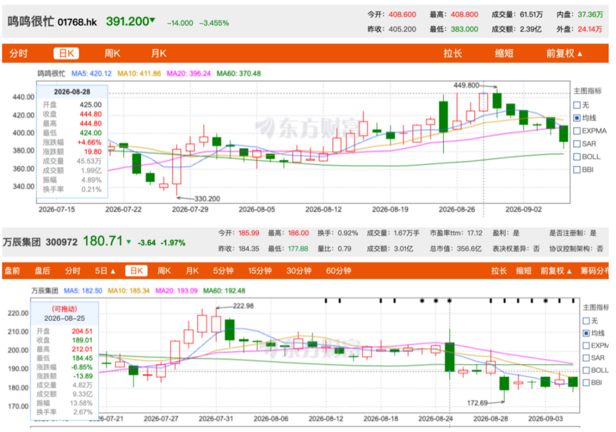
Task: Select the 盘前 tab on the bottom chart
Action: click(x=12, y=271)
